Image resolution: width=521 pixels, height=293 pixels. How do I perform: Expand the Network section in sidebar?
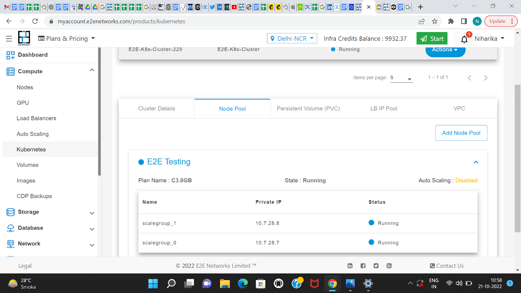click(x=92, y=245)
